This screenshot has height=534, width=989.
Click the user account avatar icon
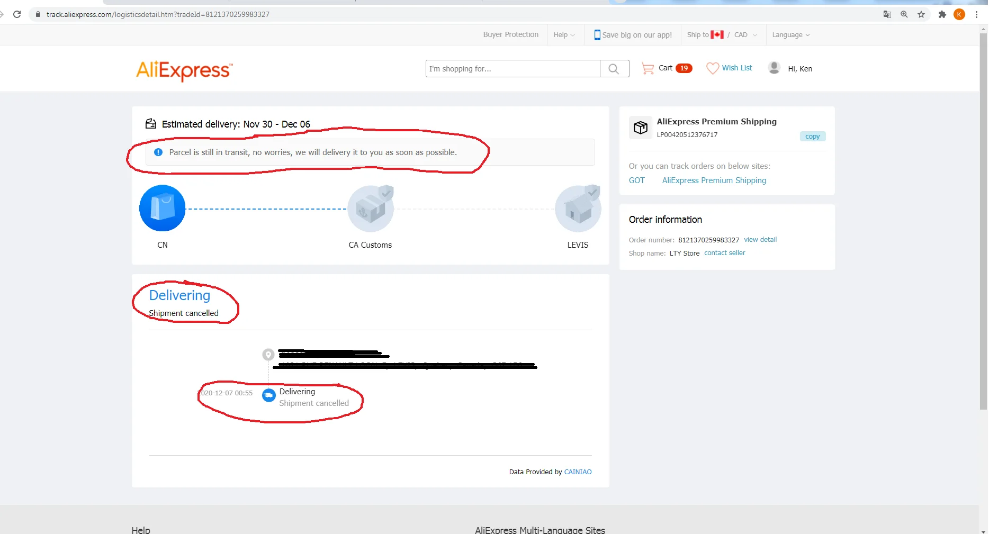click(774, 68)
